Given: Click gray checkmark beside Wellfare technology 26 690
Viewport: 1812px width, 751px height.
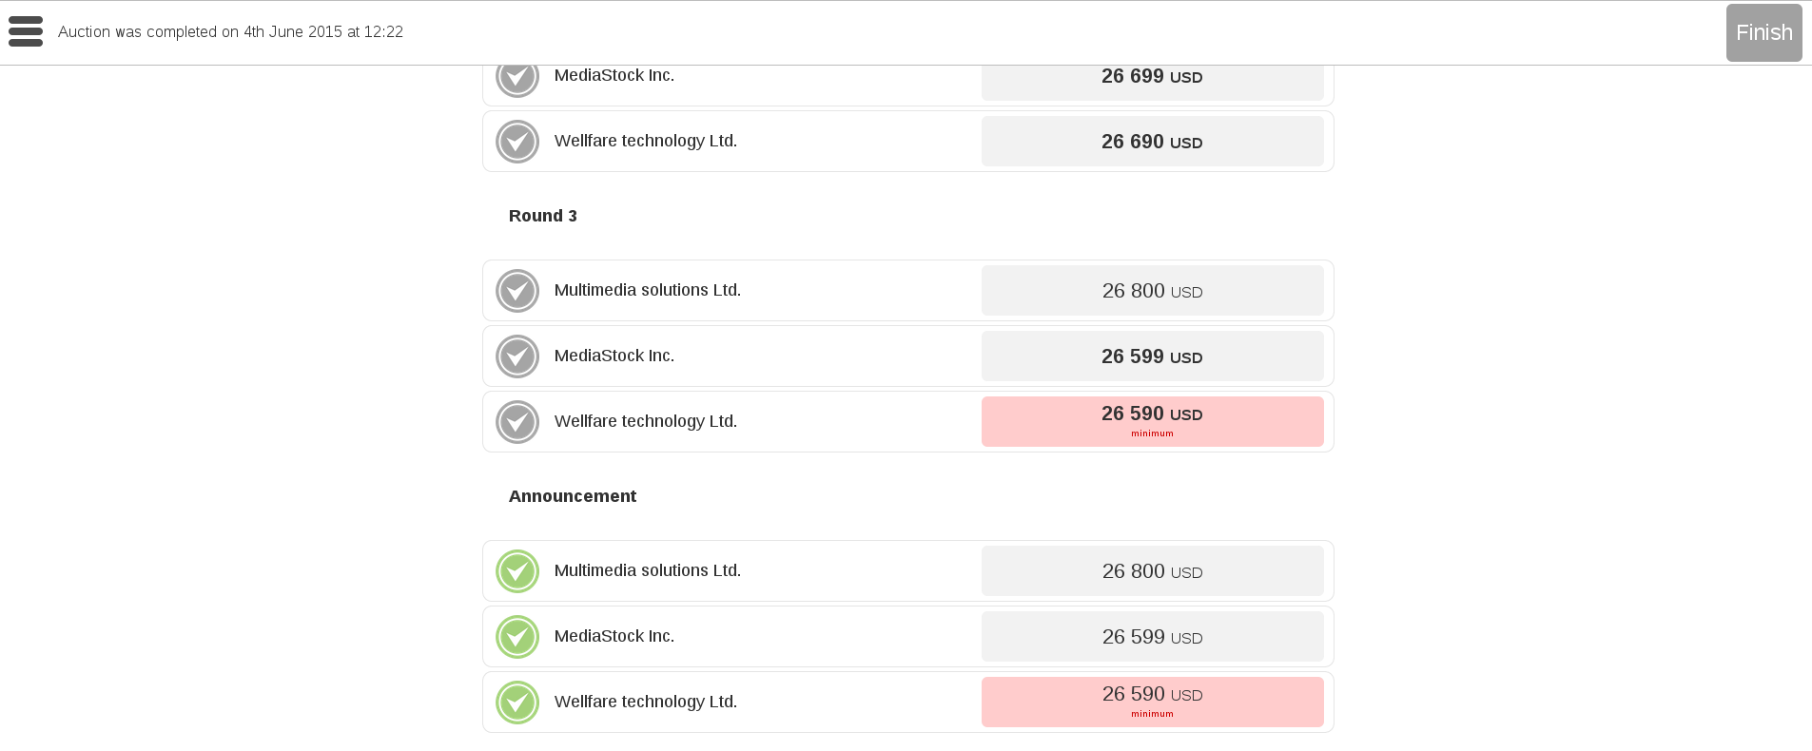Looking at the screenshot, I should coord(517,142).
